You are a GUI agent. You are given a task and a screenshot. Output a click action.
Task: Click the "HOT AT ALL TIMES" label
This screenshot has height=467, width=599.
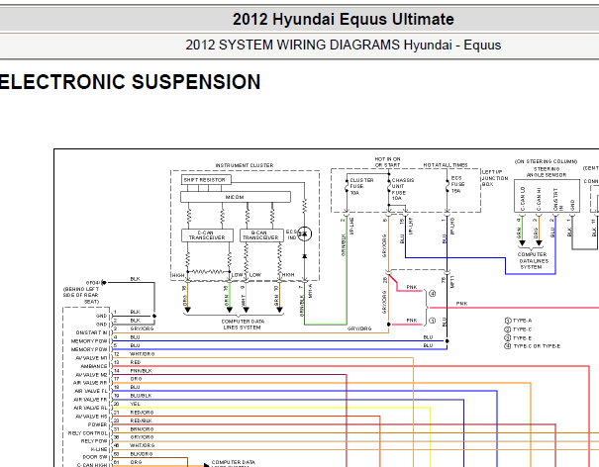446,165
